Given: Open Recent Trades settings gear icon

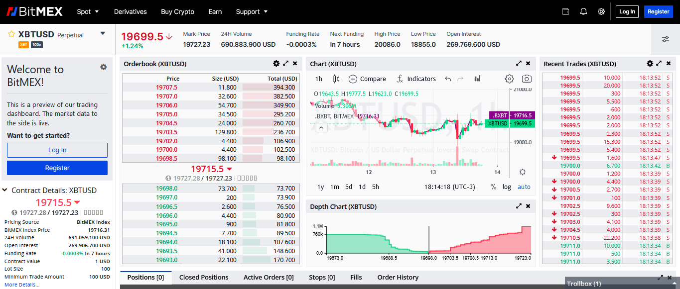Looking at the screenshot, I should click(650, 64).
